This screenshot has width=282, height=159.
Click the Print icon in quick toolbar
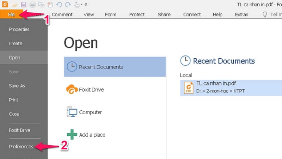(x=32, y=5)
